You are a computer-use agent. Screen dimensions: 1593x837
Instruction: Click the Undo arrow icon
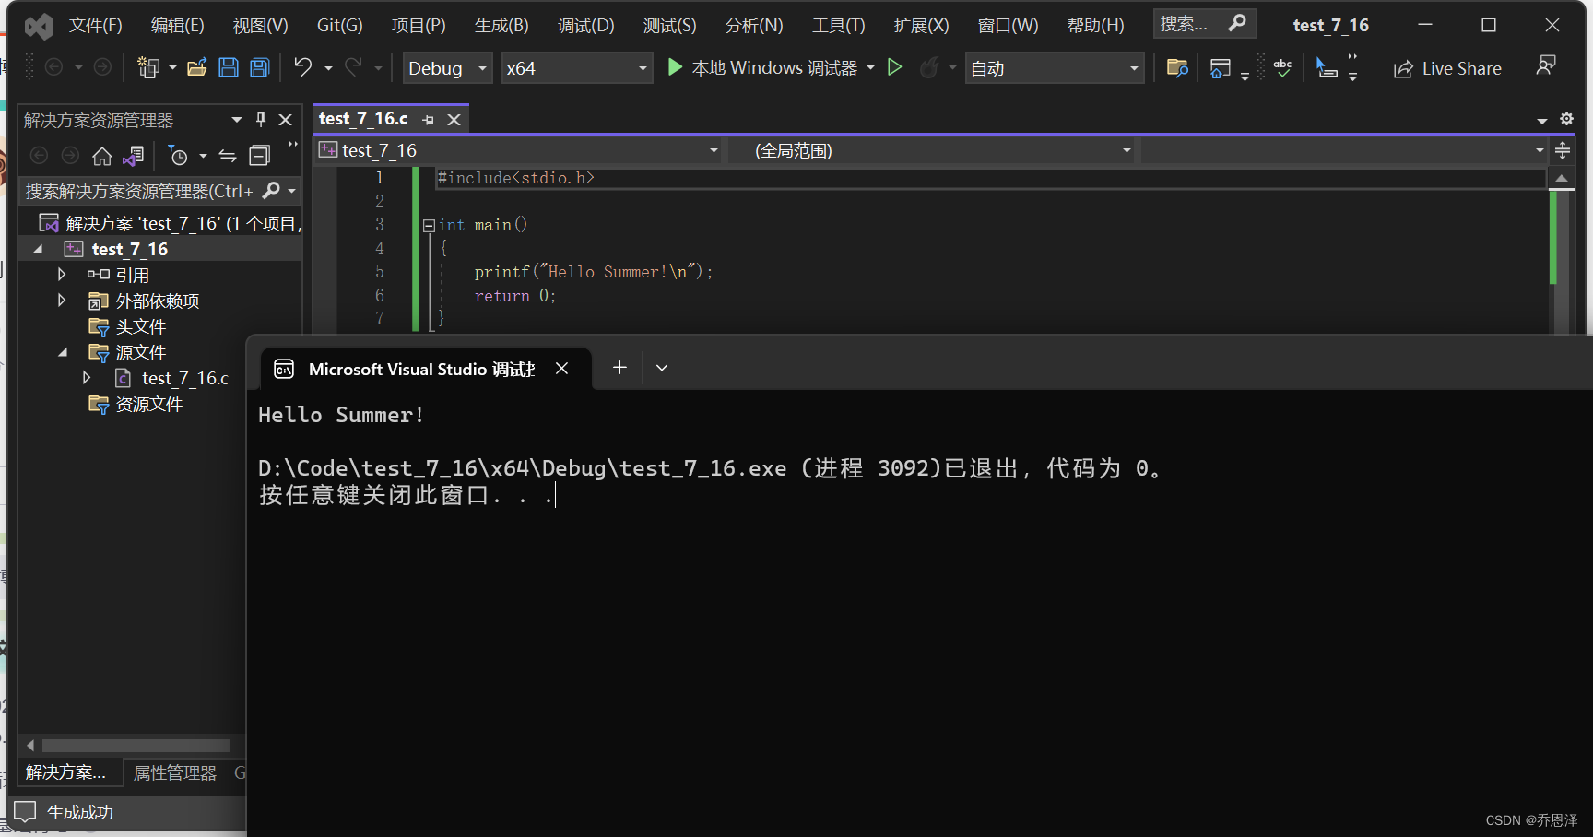(x=301, y=67)
